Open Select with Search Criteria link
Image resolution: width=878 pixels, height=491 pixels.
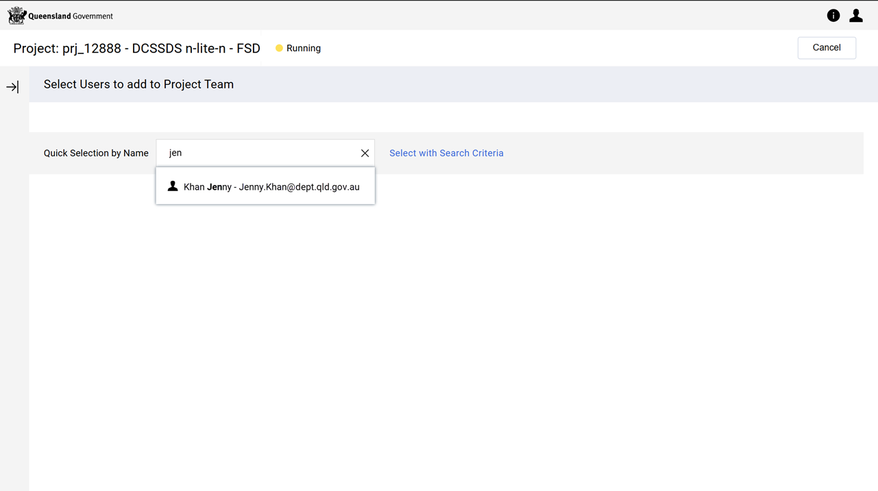coord(446,153)
